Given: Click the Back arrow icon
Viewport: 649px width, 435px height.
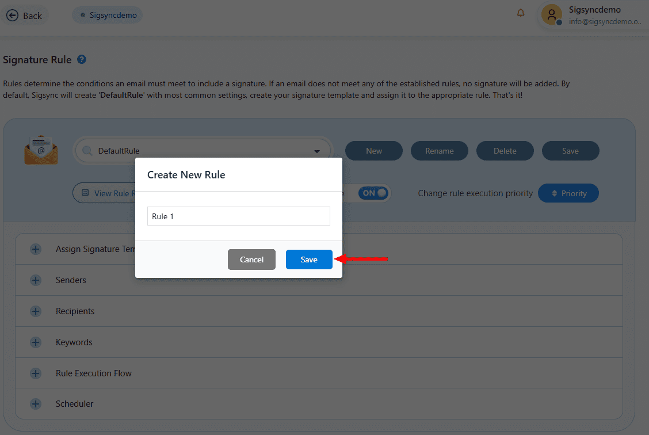Looking at the screenshot, I should [x=13, y=16].
